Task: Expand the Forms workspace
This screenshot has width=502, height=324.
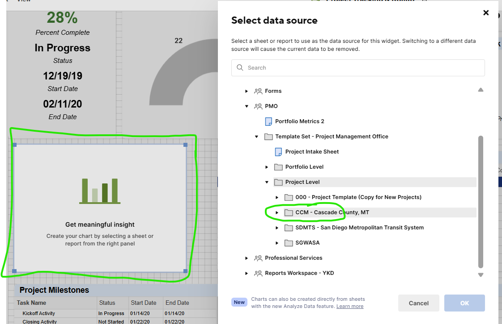Action: tap(247, 91)
